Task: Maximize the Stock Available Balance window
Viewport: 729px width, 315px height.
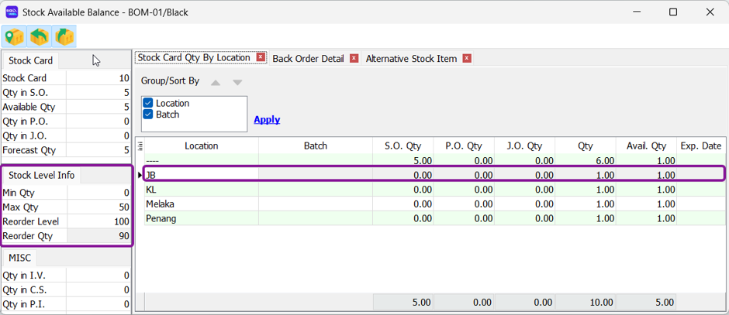Action: click(x=672, y=12)
